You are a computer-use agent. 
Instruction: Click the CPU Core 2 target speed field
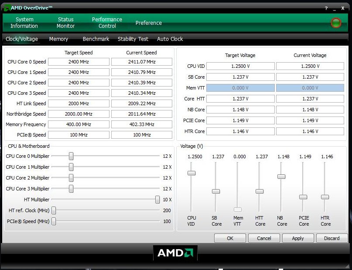pyautogui.click(x=79, y=83)
